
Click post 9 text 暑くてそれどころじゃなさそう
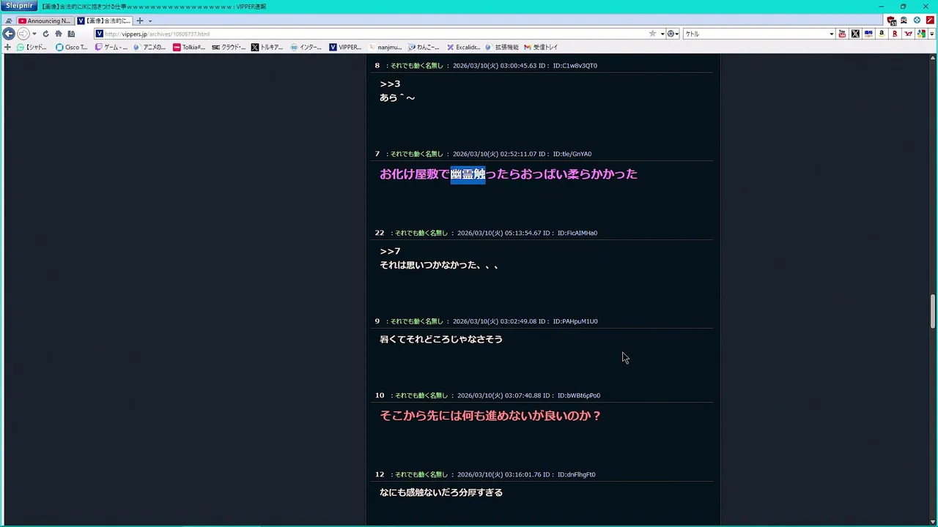click(x=441, y=339)
